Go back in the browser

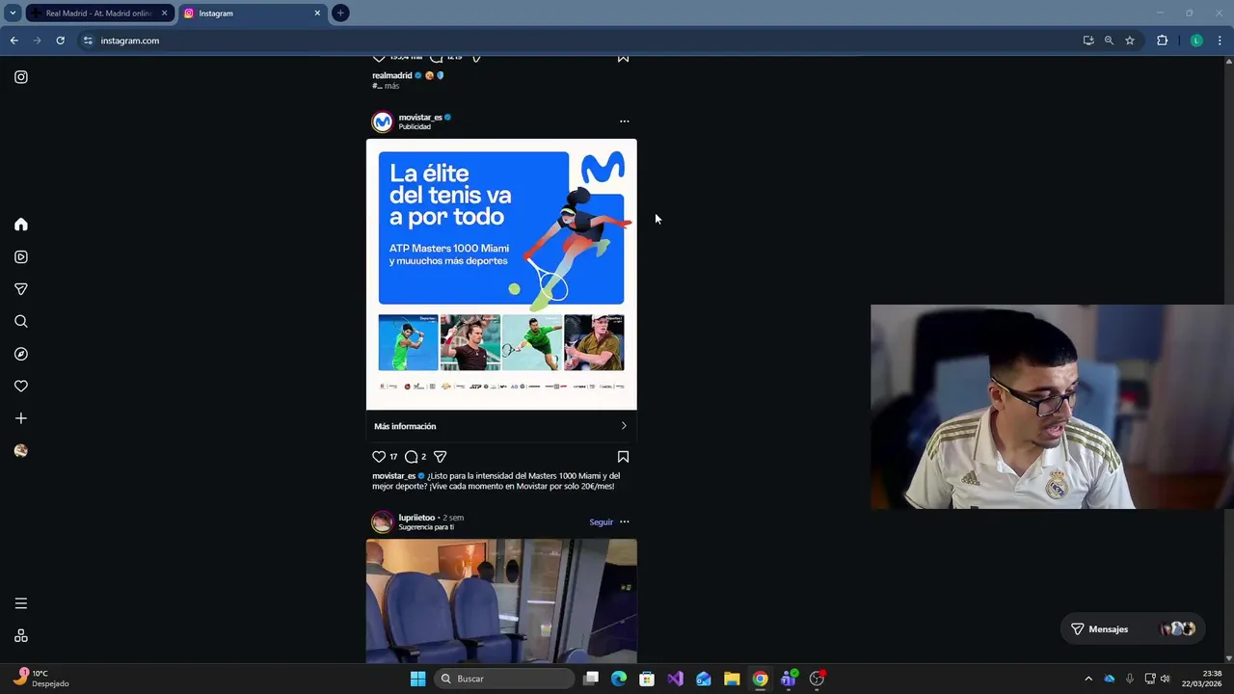pos(13,40)
